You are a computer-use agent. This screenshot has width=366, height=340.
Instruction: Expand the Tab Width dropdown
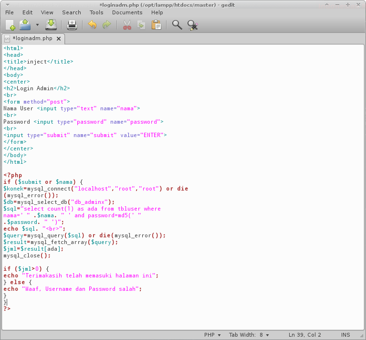pyautogui.click(x=249, y=335)
